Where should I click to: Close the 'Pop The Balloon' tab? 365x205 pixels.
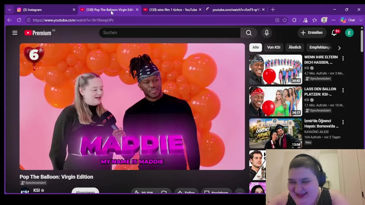coord(137,10)
